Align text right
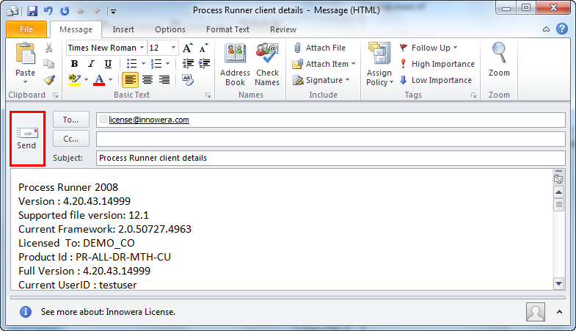 click(164, 80)
